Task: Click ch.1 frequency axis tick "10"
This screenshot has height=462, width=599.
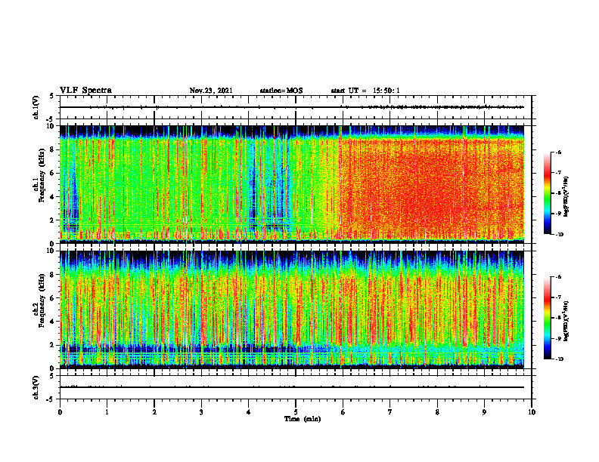Action: click(51, 126)
